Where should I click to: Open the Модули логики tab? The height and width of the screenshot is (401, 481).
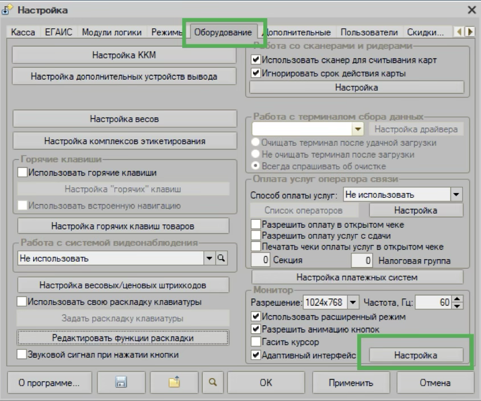pyautogui.click(x=112, y=32)
